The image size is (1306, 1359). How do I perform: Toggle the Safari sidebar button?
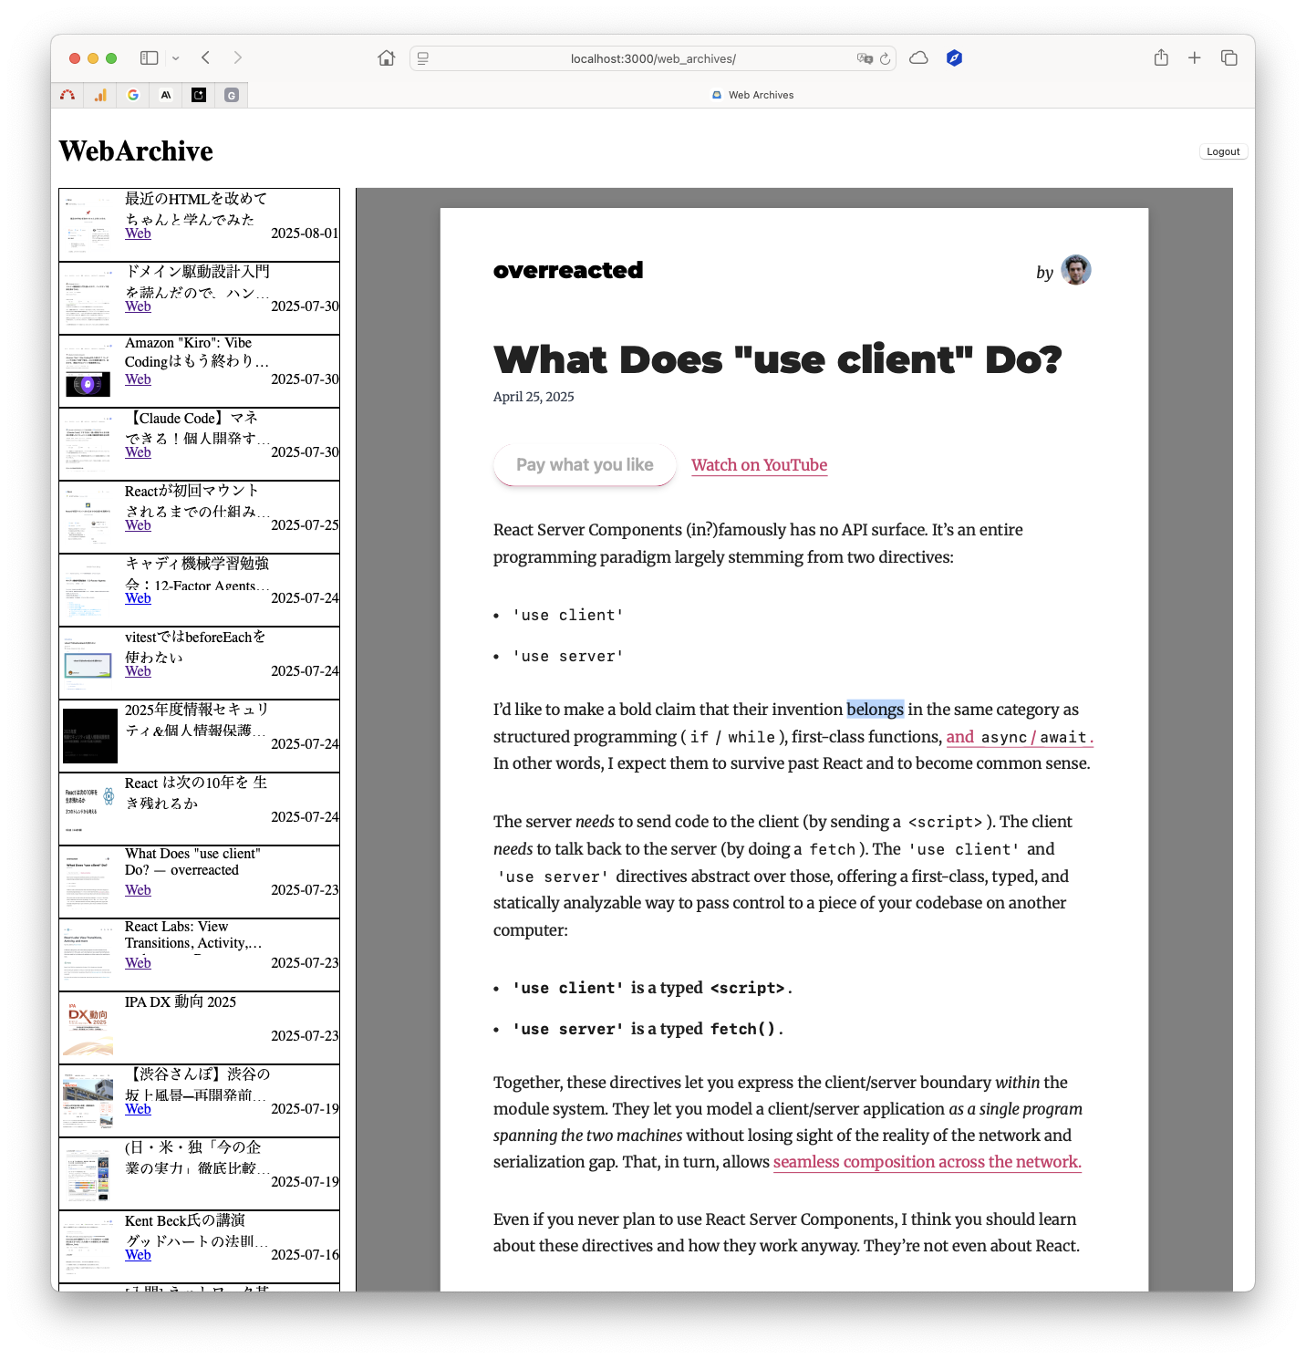point(149,57)
